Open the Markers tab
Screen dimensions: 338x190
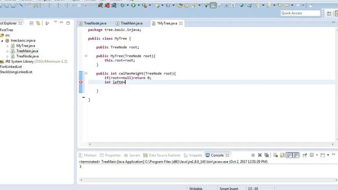tap(88, 155)
